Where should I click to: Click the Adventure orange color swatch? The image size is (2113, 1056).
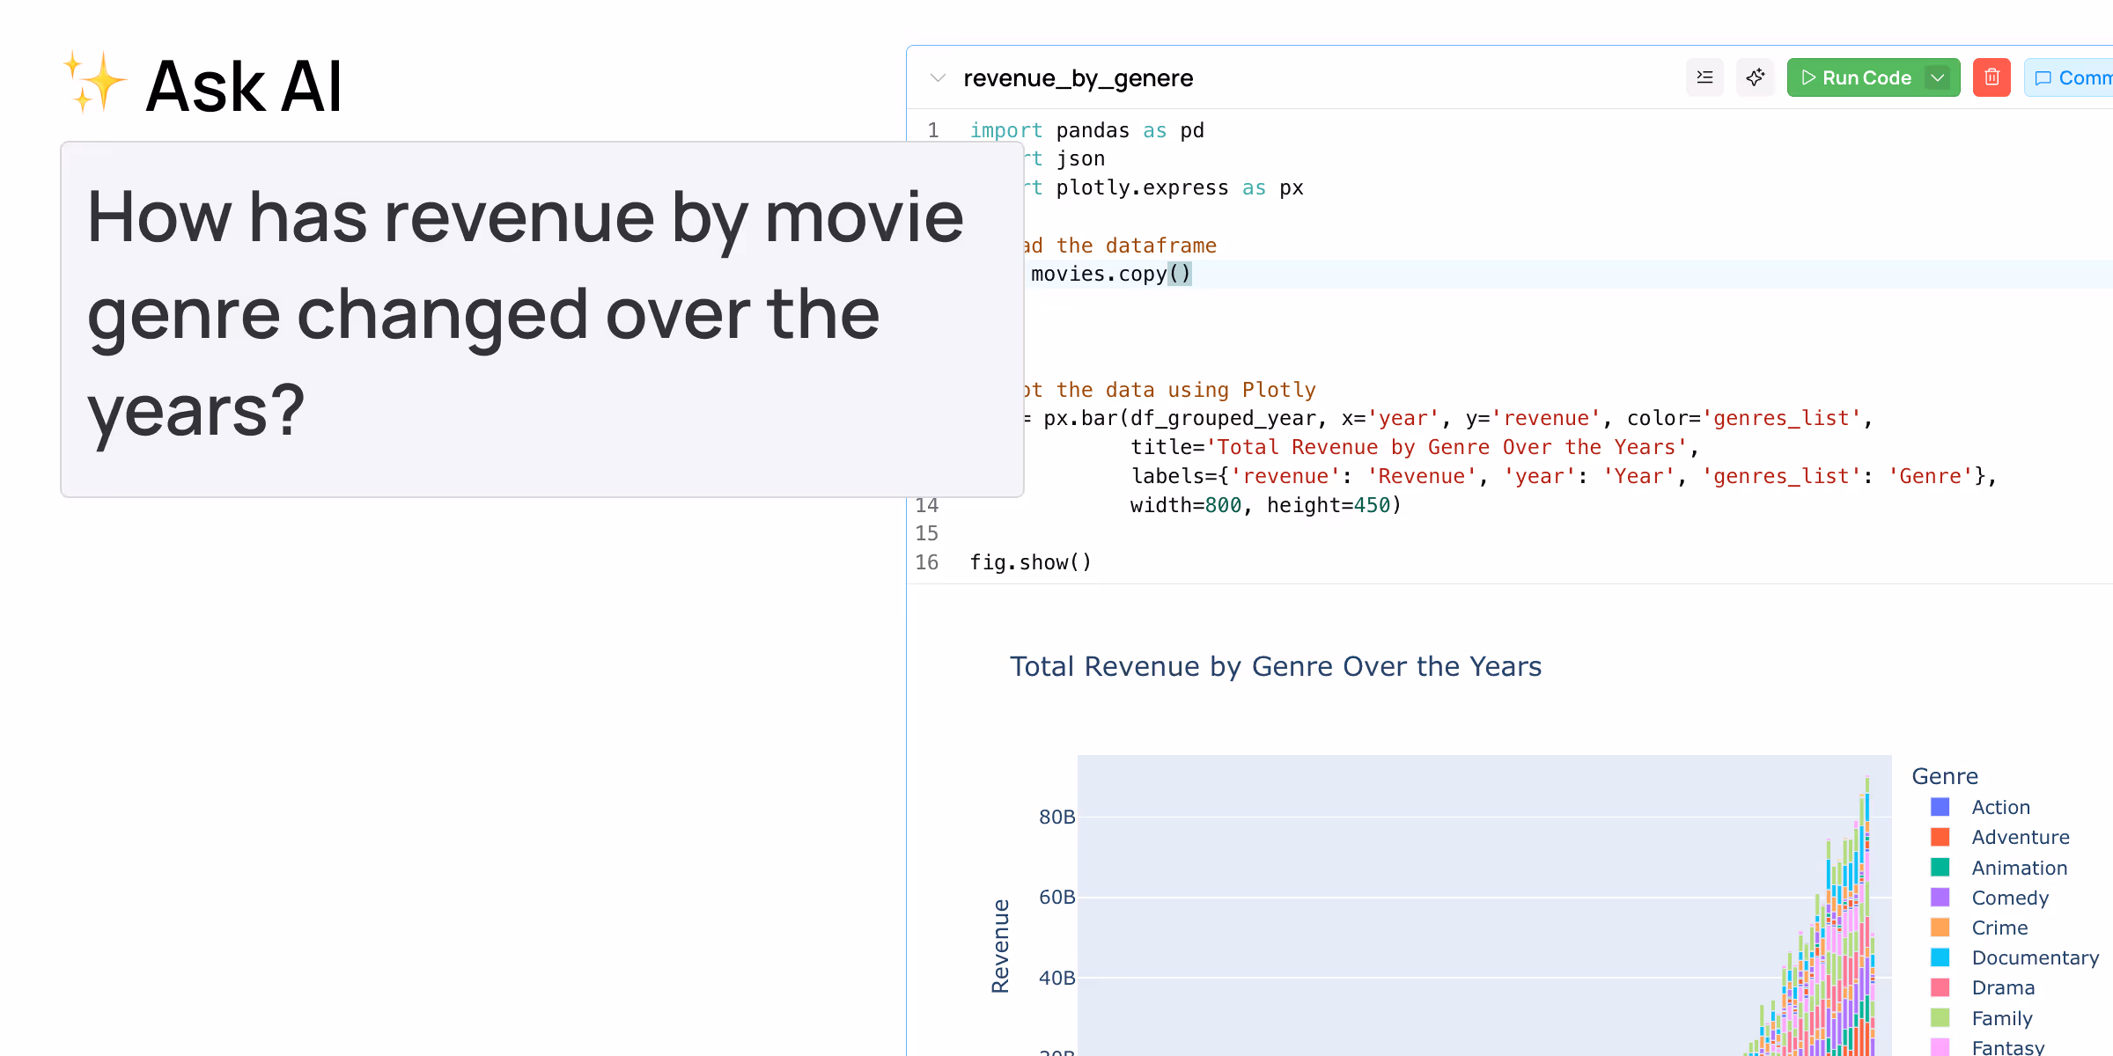(1940, 837)
